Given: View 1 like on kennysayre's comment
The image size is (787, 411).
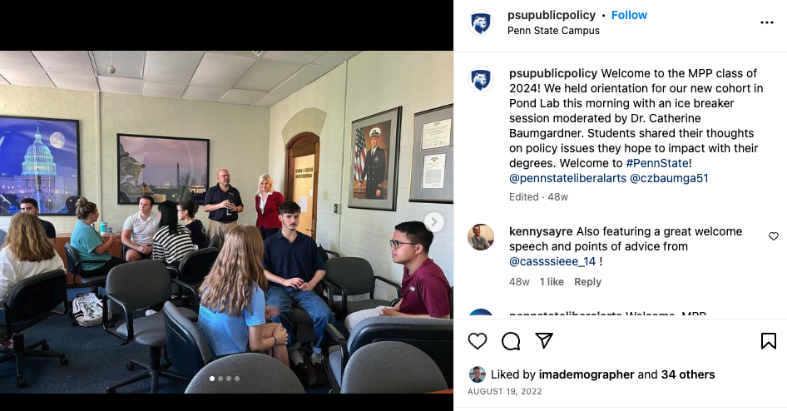Looking at the screenshot, I should coord(551,281).
